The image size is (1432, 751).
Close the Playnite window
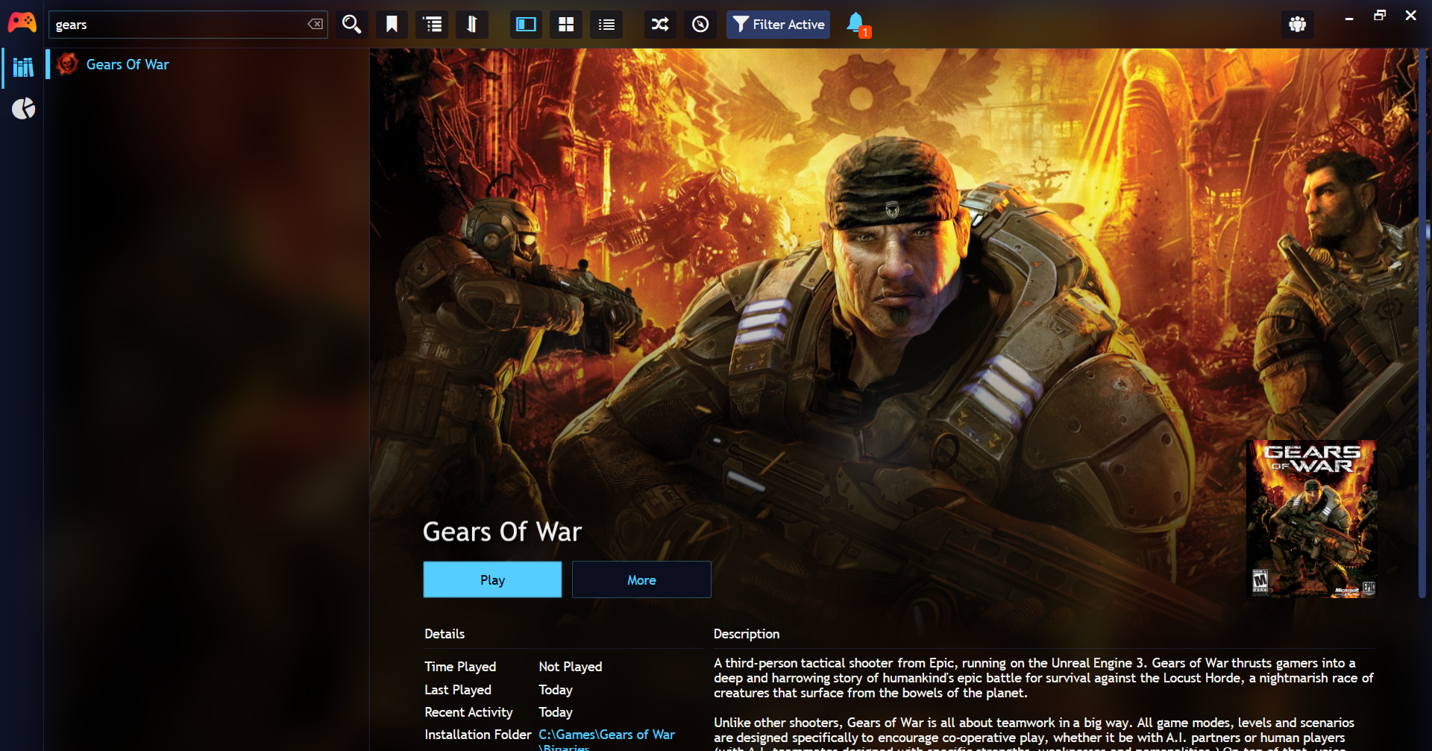point(1410,16)
